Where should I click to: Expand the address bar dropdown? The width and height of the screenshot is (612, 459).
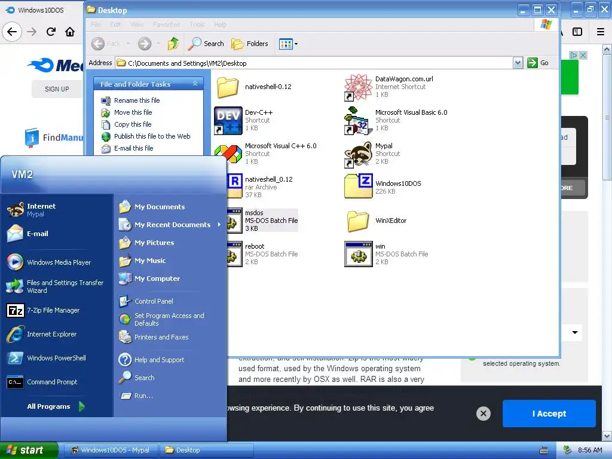coord(518,63)
